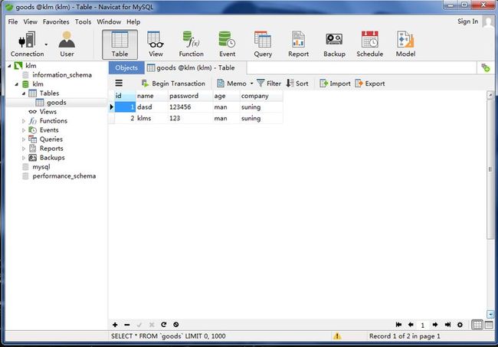498x347 pixels.
Task: Select the cell containing 123456
Action: (x=190, y=107)
